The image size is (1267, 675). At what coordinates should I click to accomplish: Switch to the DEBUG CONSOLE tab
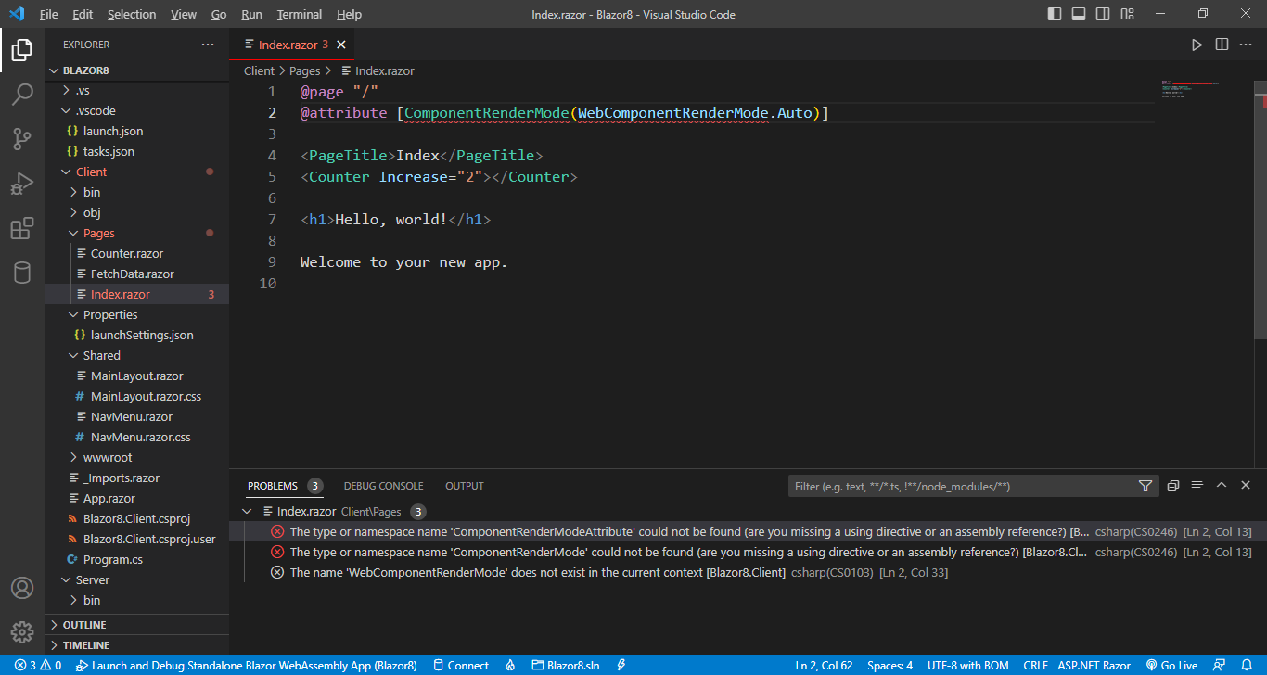pyautogui.click(x=383, y=486)
